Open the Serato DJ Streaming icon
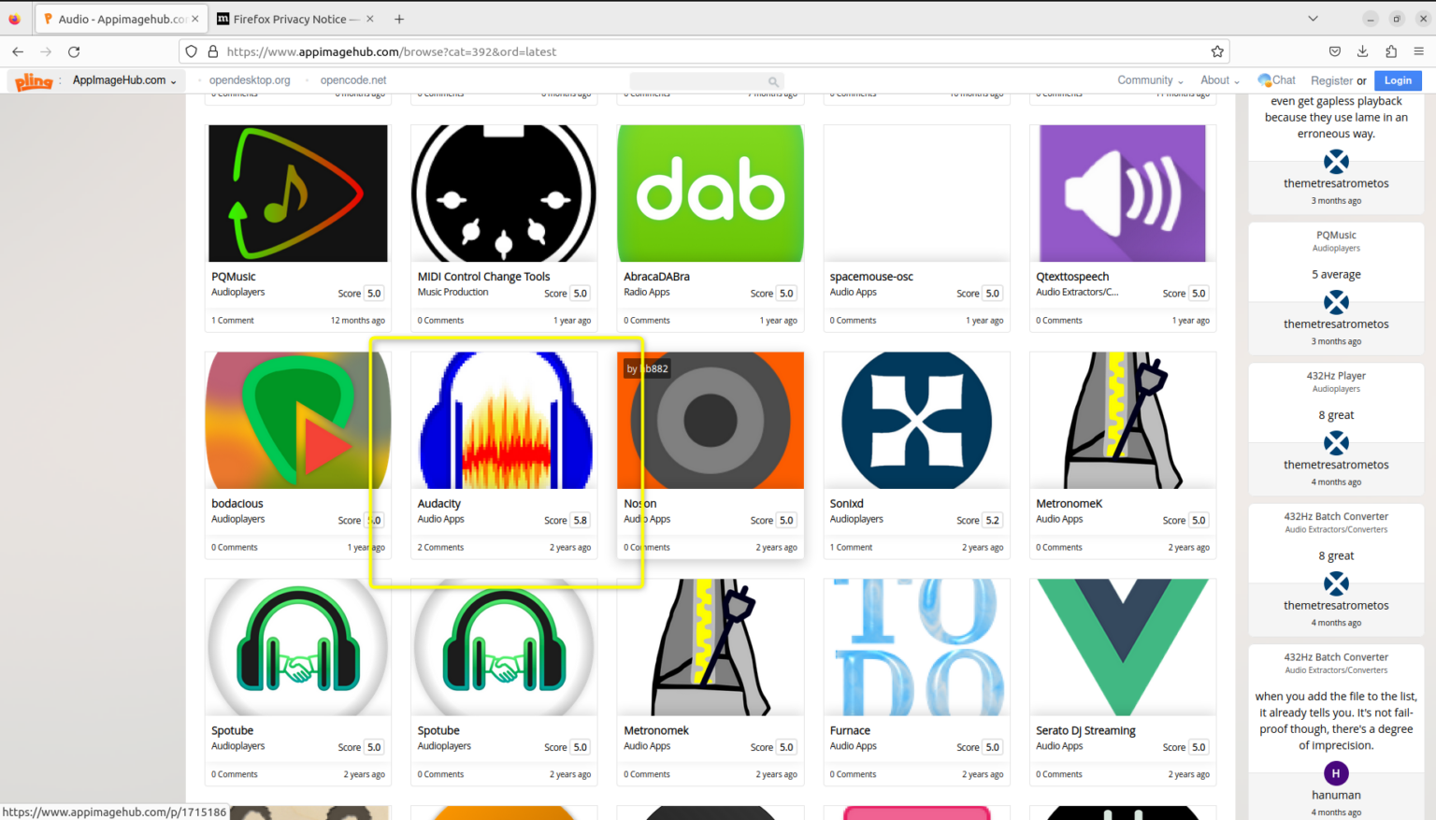Viewport: 1436px width, 820px height. tap(1122, 647)
